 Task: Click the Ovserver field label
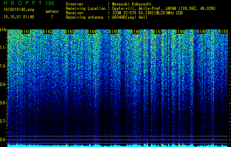click(75, 4)
